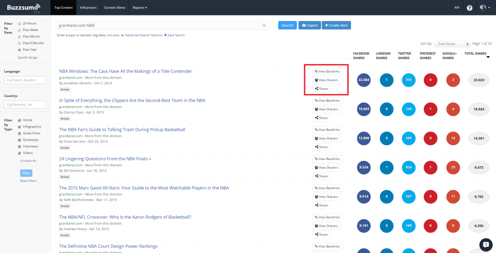This screenshot has height=253, width=496.
Task: Open the help question mark icon
Action: coord(469,8)
